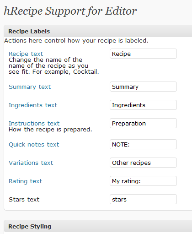Click the Summary text label link
Image resolution: width=192 pixels, height=234 pixels.
[x=30, y=87]
